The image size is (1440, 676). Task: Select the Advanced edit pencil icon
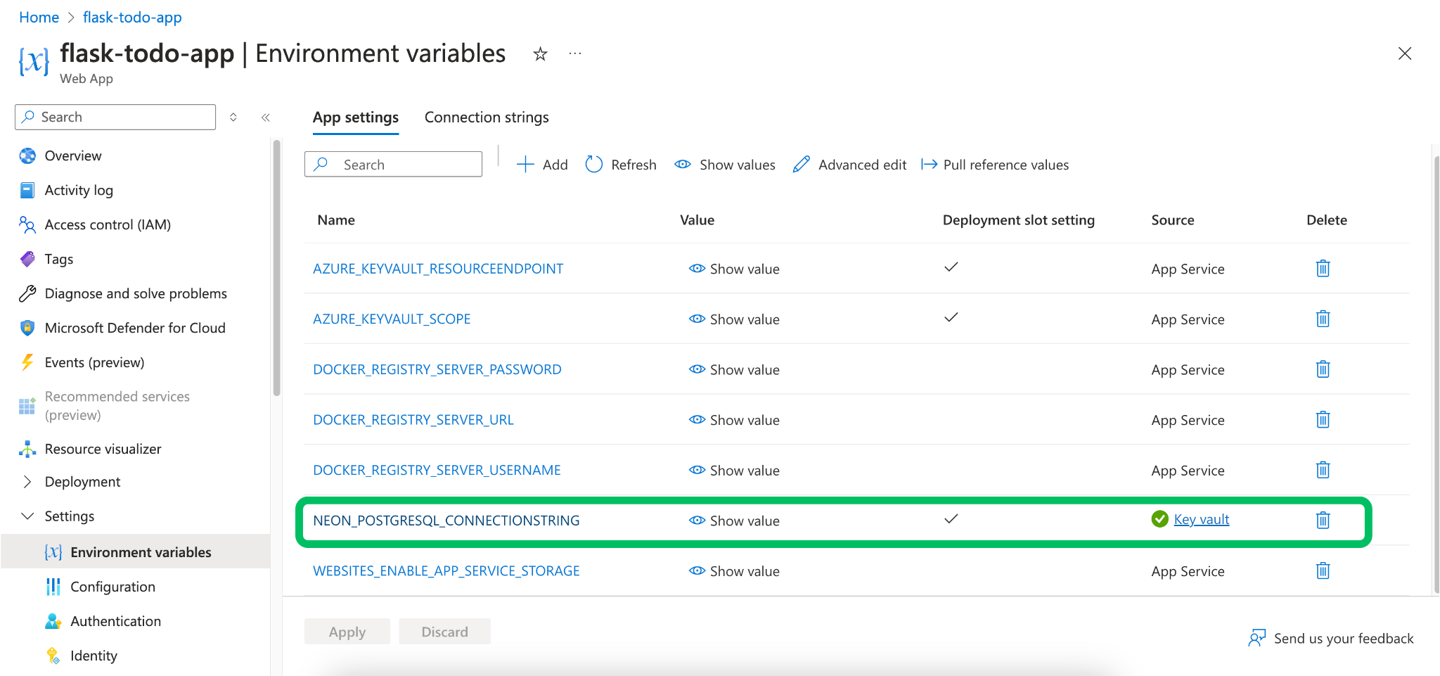(802, 164)
